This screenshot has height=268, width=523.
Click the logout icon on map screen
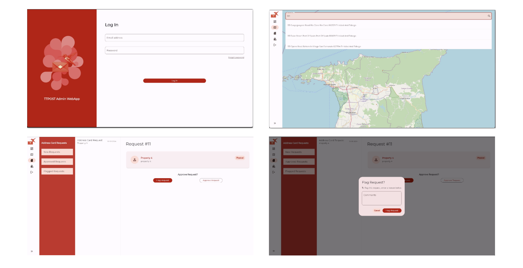pos(275,45)
